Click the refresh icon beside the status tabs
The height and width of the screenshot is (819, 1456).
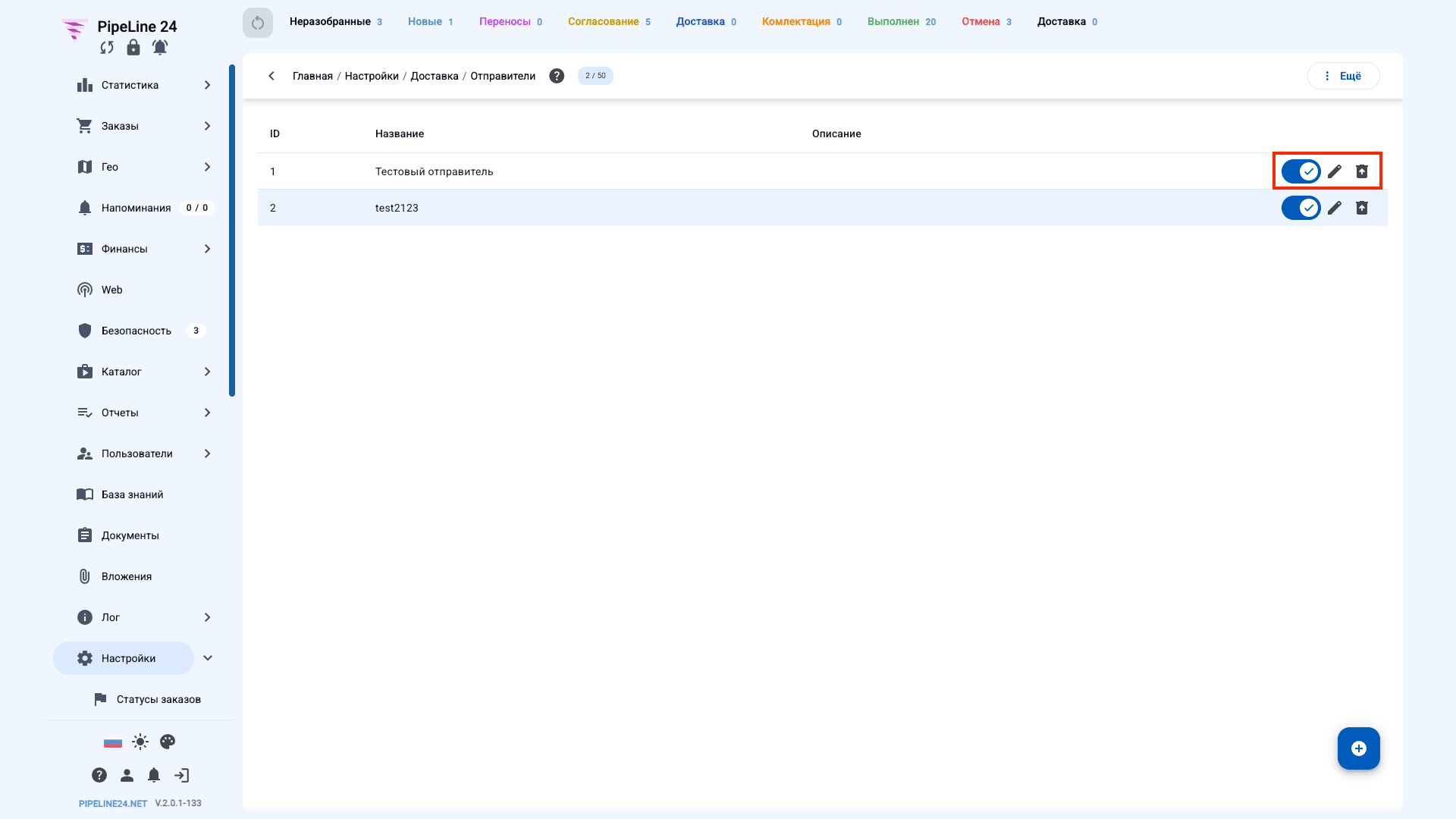point(258,23)
